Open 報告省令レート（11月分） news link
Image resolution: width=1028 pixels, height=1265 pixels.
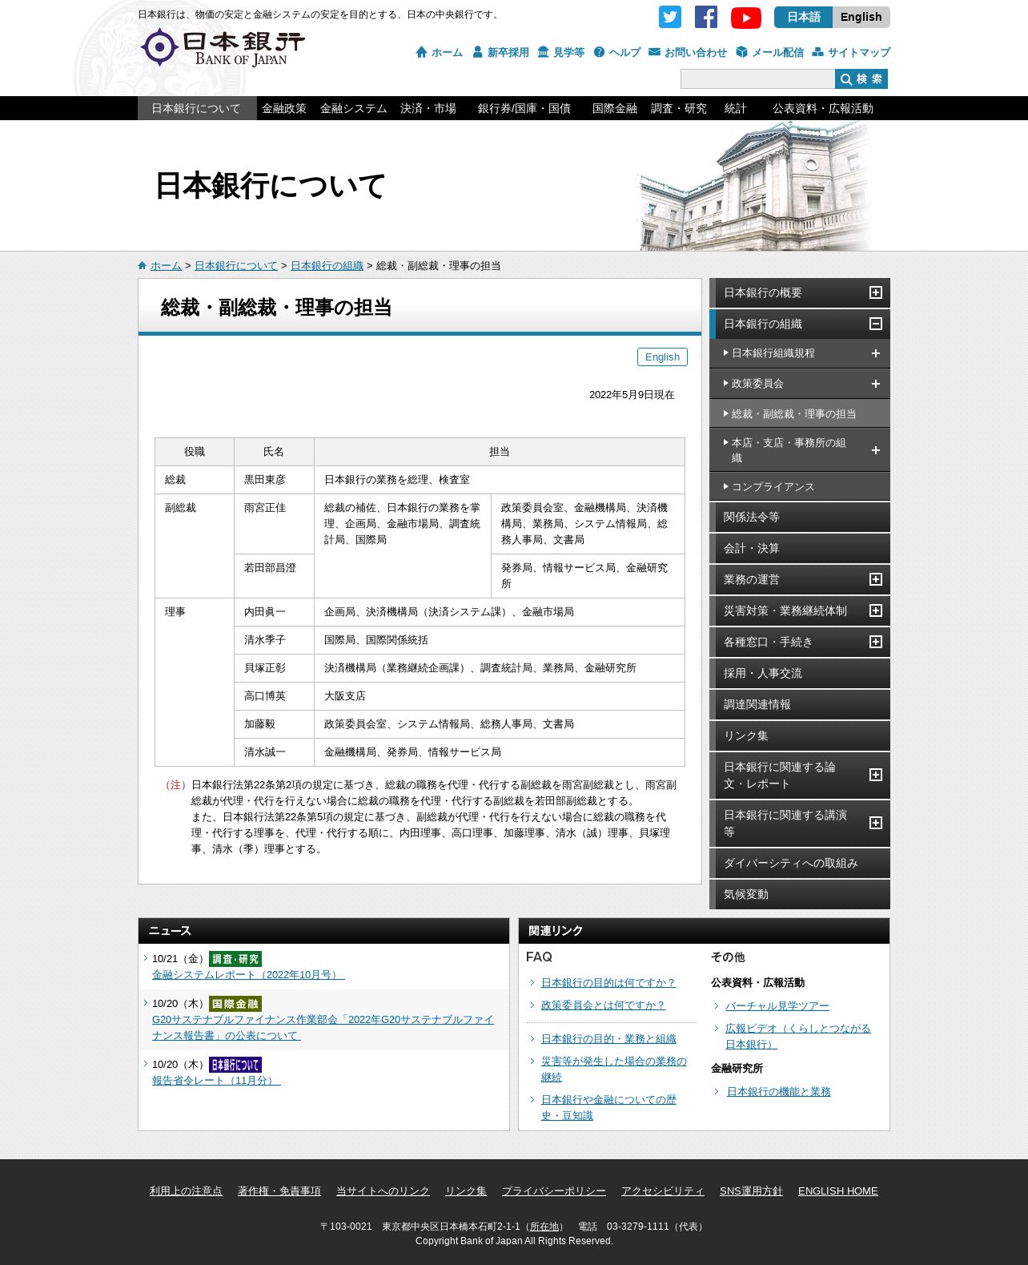tap(216, 1081)
